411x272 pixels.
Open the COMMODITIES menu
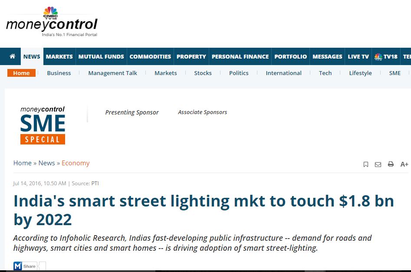(x=150, y=56)
